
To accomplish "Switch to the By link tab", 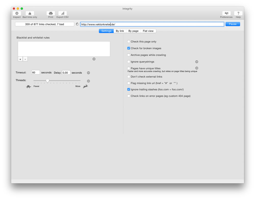I will tap(120, 31).
